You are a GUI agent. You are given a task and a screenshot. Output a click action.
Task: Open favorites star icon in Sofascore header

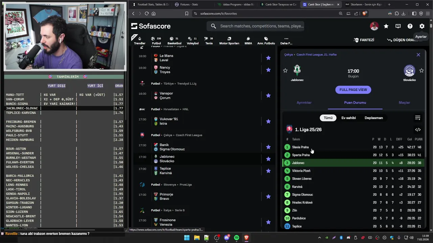point(386,26)
